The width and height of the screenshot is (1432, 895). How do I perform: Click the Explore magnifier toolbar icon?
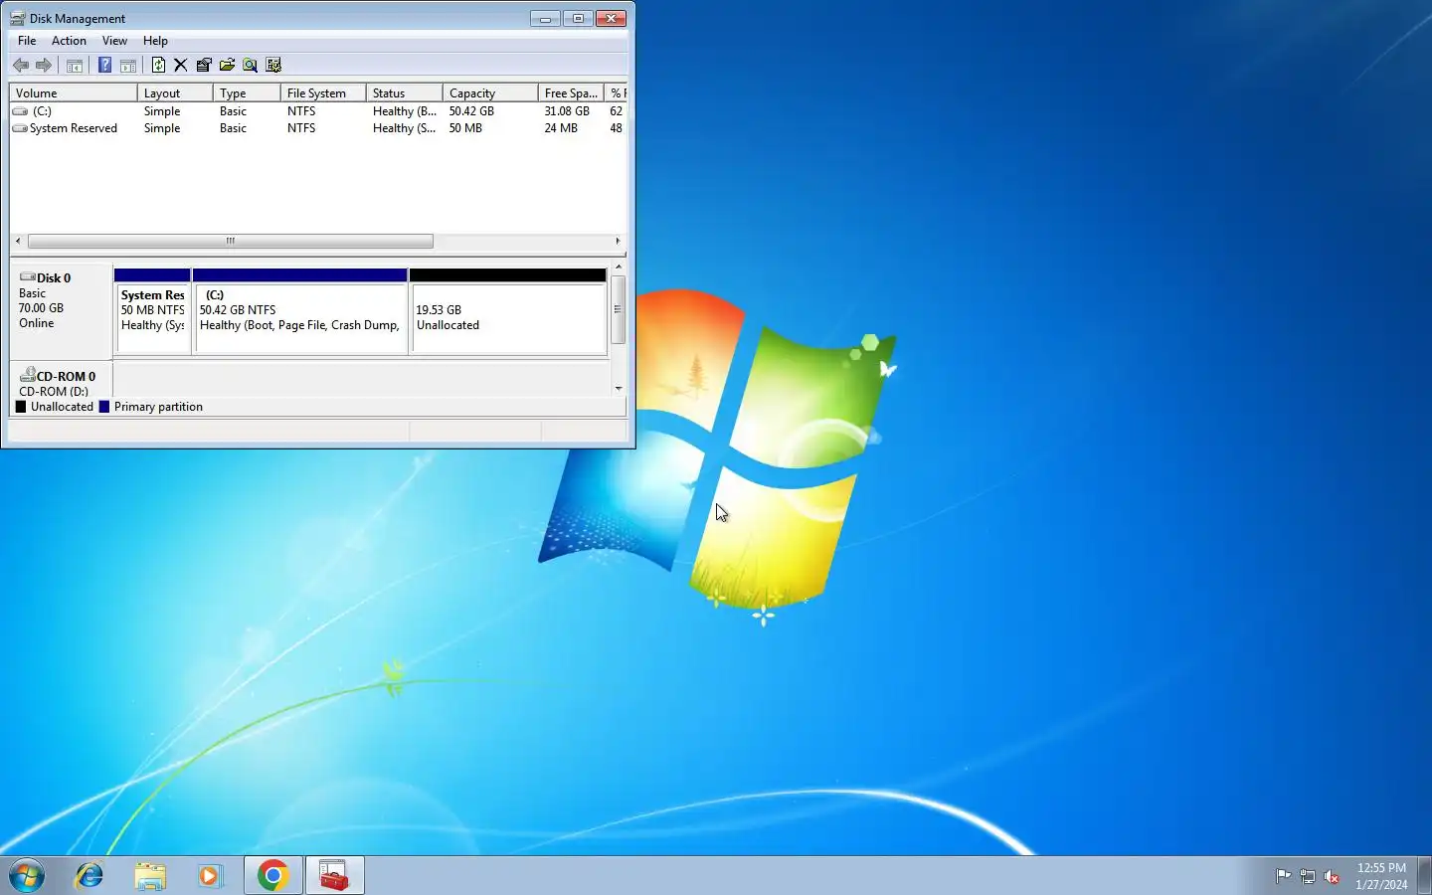coord(250,66)
